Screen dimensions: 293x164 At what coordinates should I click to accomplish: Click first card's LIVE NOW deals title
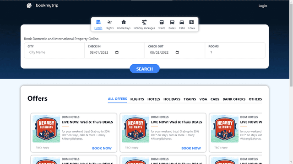point(87,122)
